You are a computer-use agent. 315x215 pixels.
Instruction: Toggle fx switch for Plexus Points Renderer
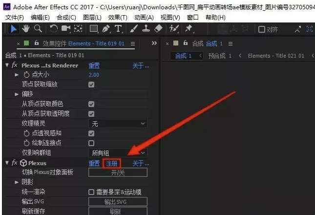(15, 65)
